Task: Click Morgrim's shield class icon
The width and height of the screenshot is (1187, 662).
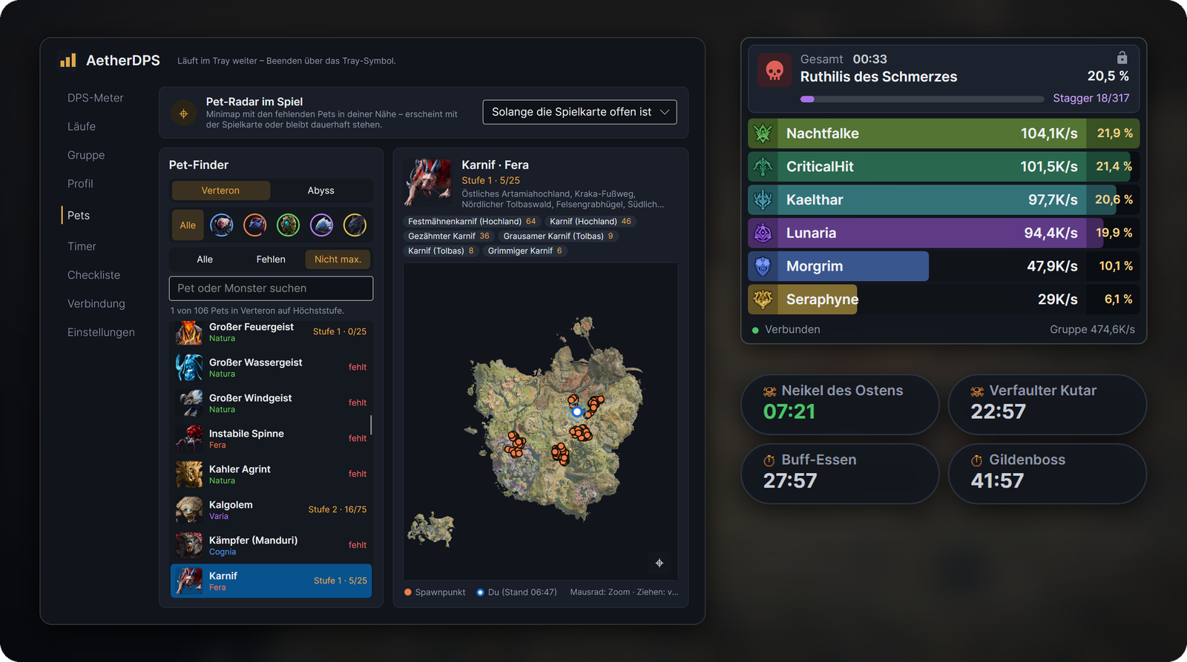Action: point(763,266)
